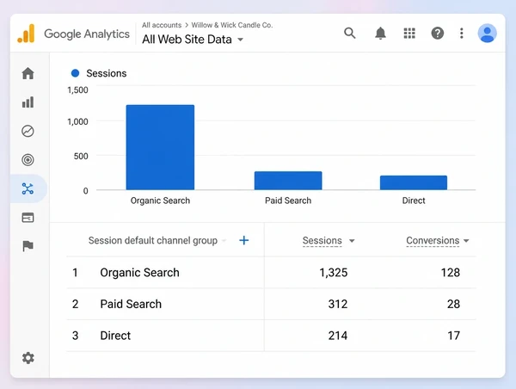Select the highlighted acquisition network sidebar icon

coord(28,188)
